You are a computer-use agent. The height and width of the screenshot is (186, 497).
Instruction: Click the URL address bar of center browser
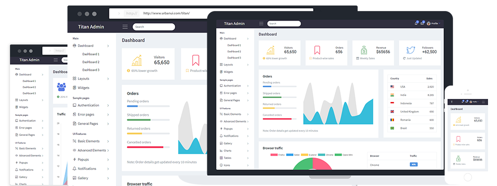pos(211,13)
